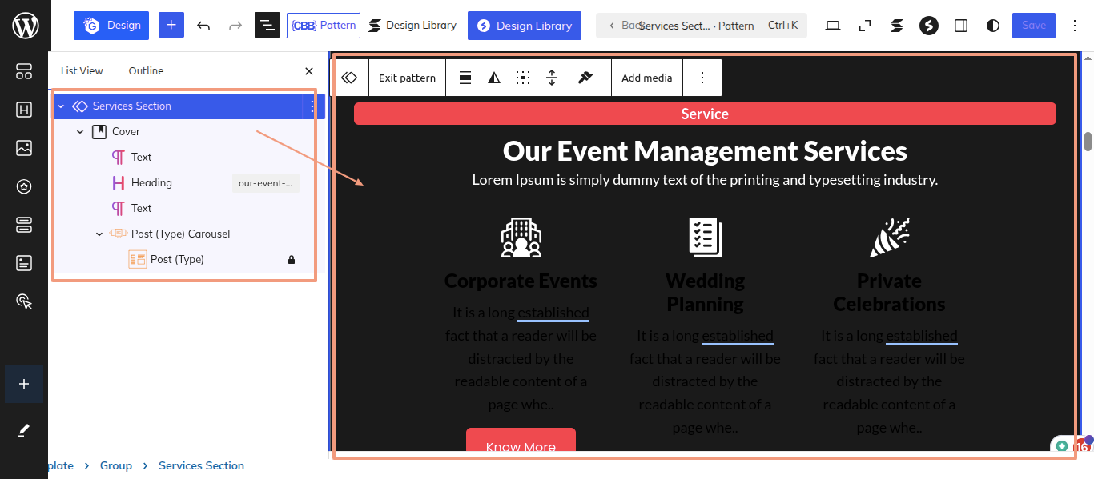Open the Styles half-circle icon
Image resolution: width=1094 pixels, height=479 pixels.
click(x=993, y=26)
